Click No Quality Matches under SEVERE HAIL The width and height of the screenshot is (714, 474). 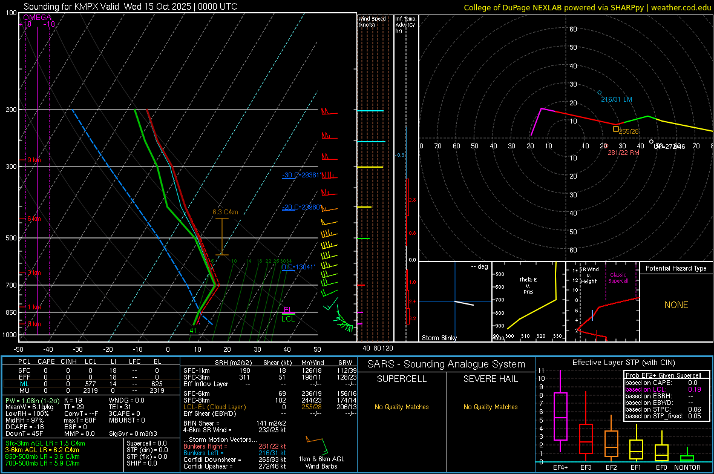click(x=490, y=407)
